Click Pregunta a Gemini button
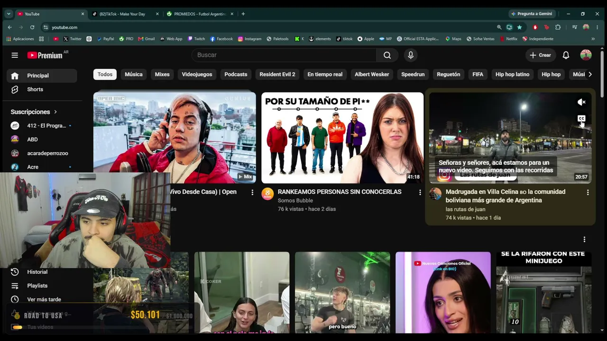The image size is (607, 341). (531, 14)
